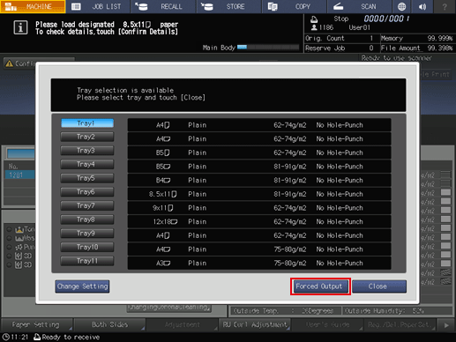Open the dimmed Adjustment menu

pyautogui.click(x=182, y=324)
